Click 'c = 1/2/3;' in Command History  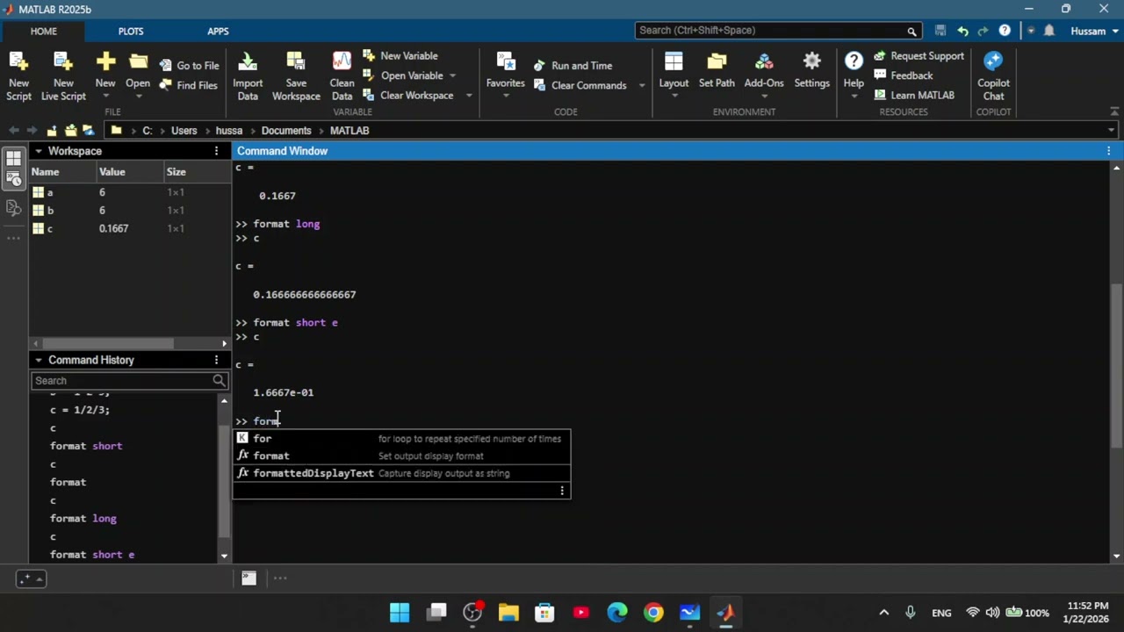pyautogui.click(x=80, y=410)
